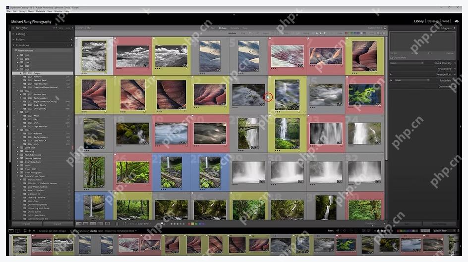Image resolution: width=468 pixels, height=262 pixels.
Task: Filter by red color in Attribute bar
Action: [347, 33]
